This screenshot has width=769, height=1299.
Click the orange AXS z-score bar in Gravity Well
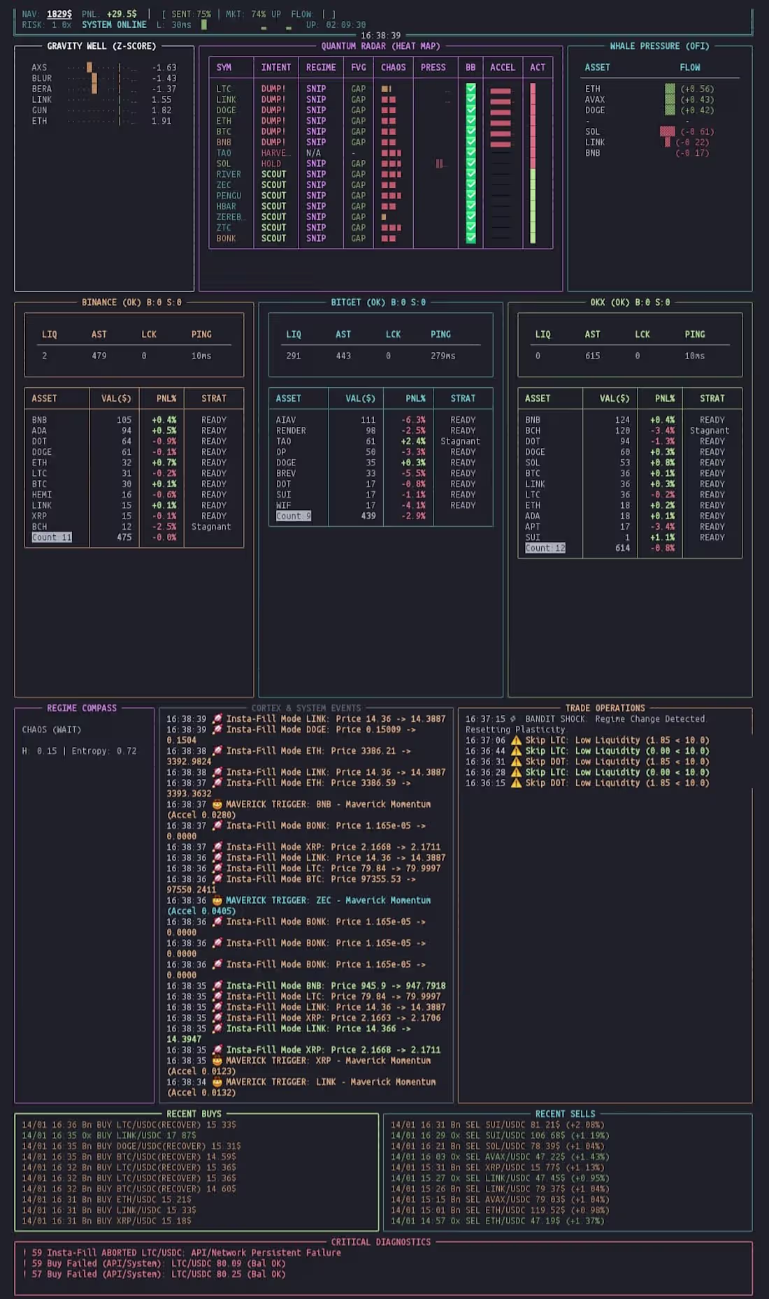(x=89, y=68)
